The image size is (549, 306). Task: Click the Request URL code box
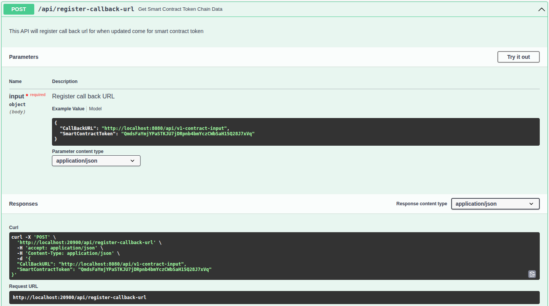click(274, 298)
